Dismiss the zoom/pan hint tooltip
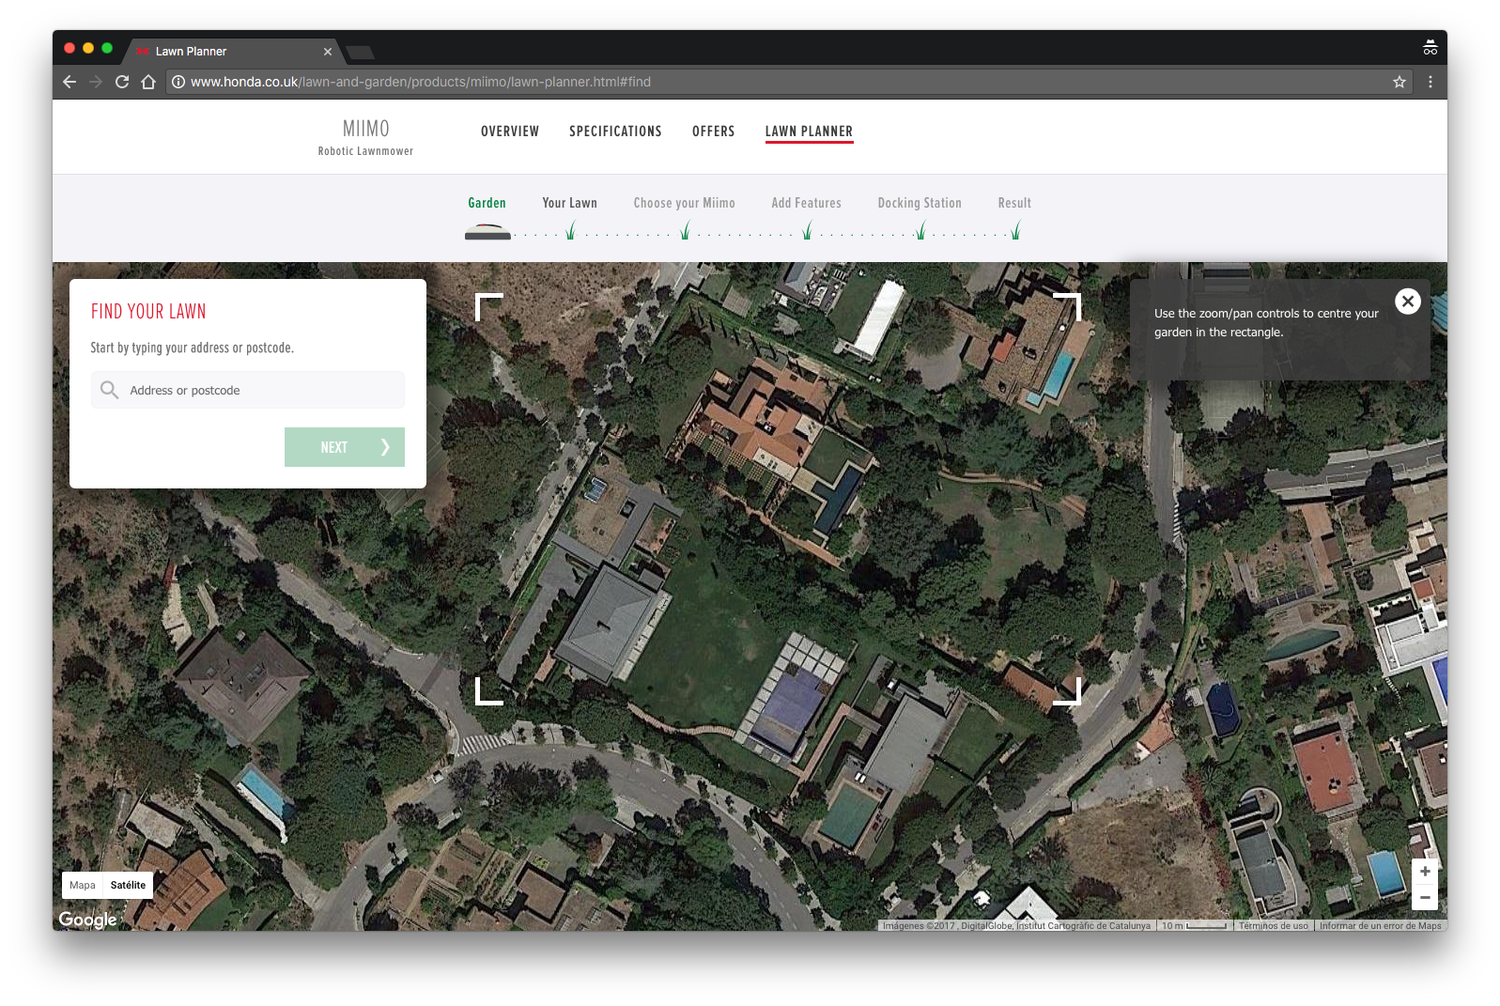The image size is (1500, 1006). [x=1407, y=302]
